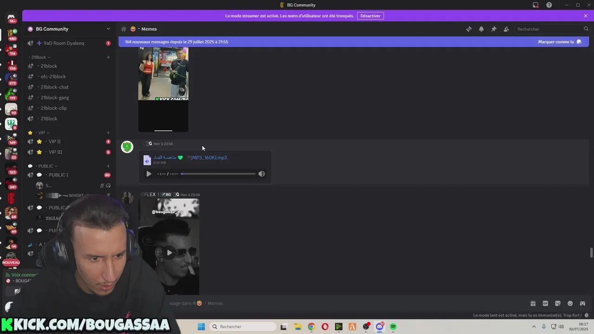Show hidden system tray icons
The height and width of the screenshot is (334, 594).
pyautogui.click(x=534, y=327)
